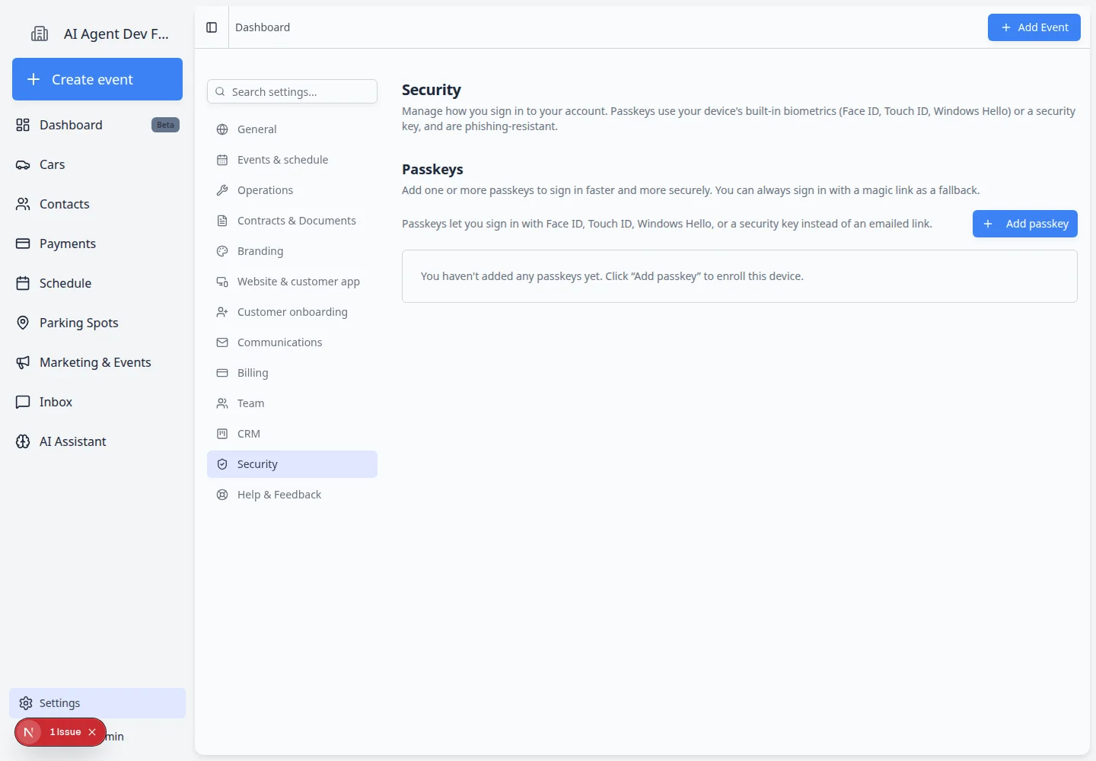Select Help & Feedback
The height and width of the screenshot is (761, 1096).
[292, 495]
